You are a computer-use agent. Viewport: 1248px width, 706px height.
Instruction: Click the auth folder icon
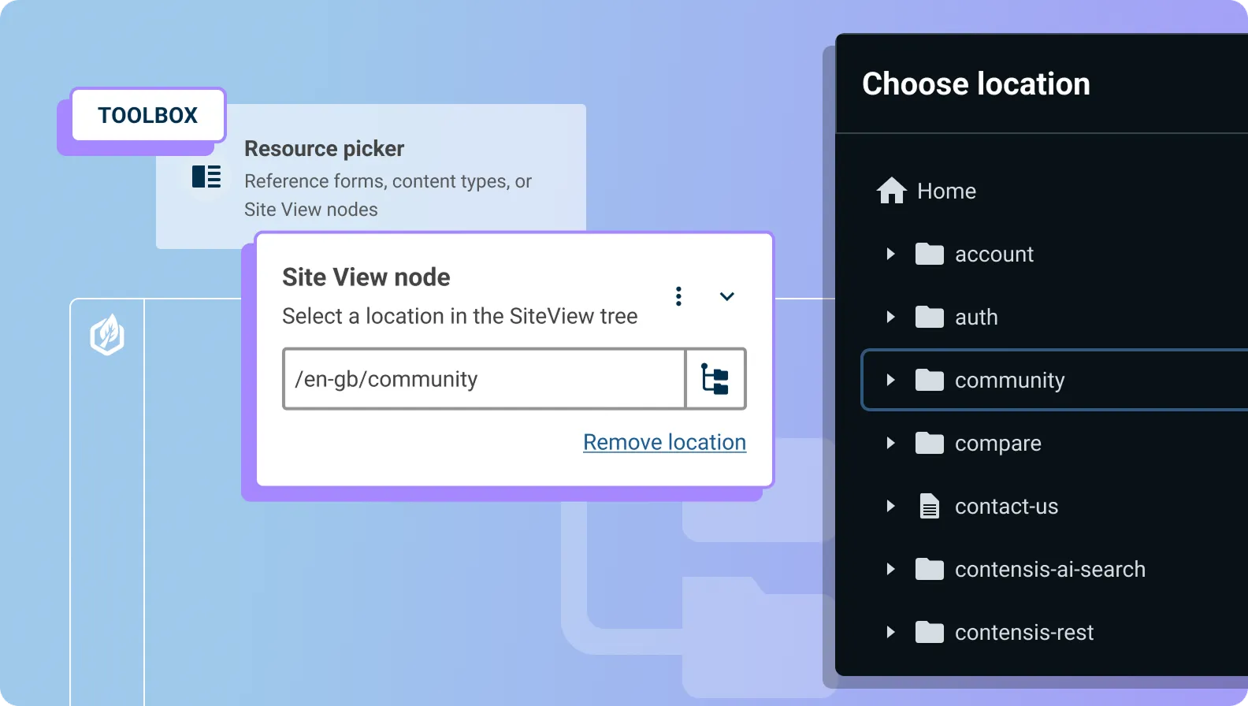tap(930, 317)
